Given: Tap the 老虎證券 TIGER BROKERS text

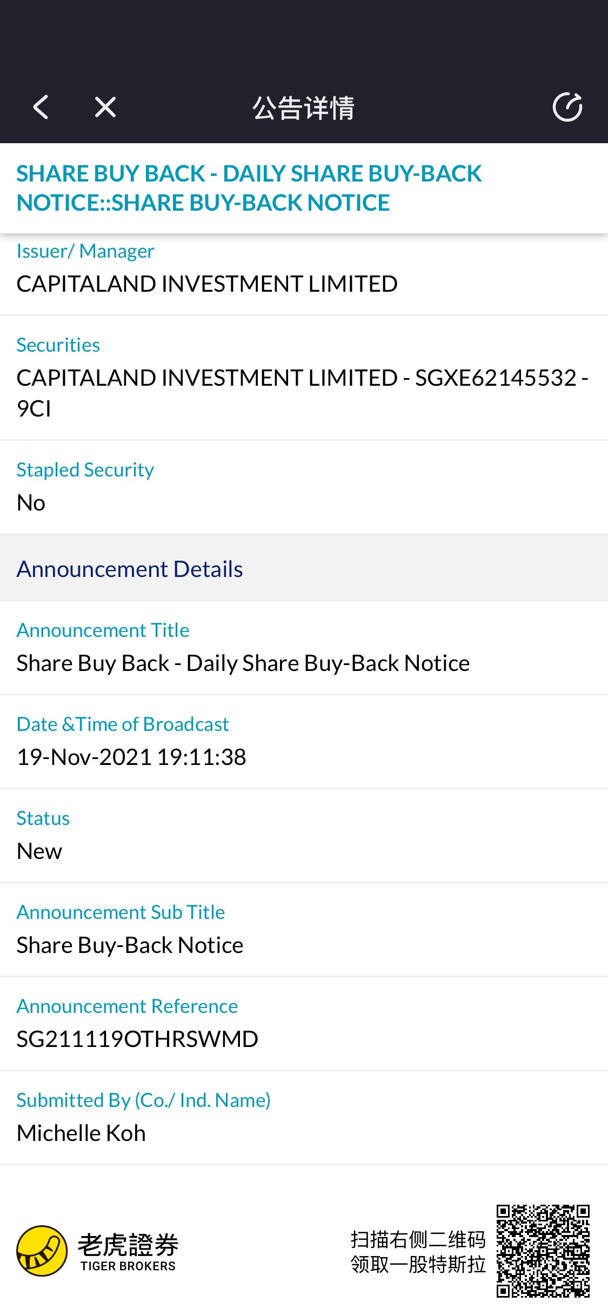Looking at the screenshot, I should pyautogui.click(x=128, y=1252).
